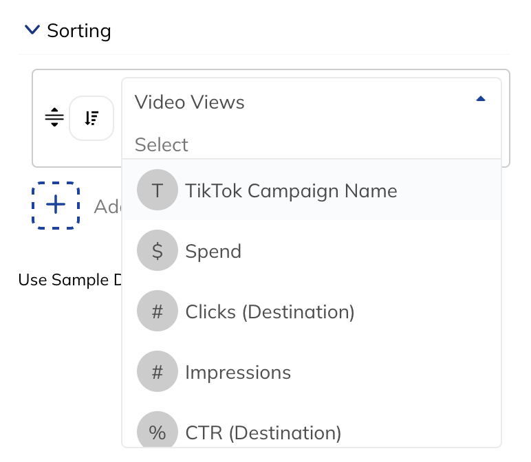Choose Spend from the list
Image resolution: width=531 pixels, height=462 pixels.
311,250
